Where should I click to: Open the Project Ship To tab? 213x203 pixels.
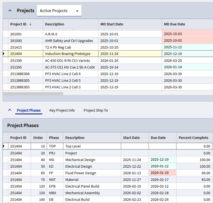pos(96,110)
